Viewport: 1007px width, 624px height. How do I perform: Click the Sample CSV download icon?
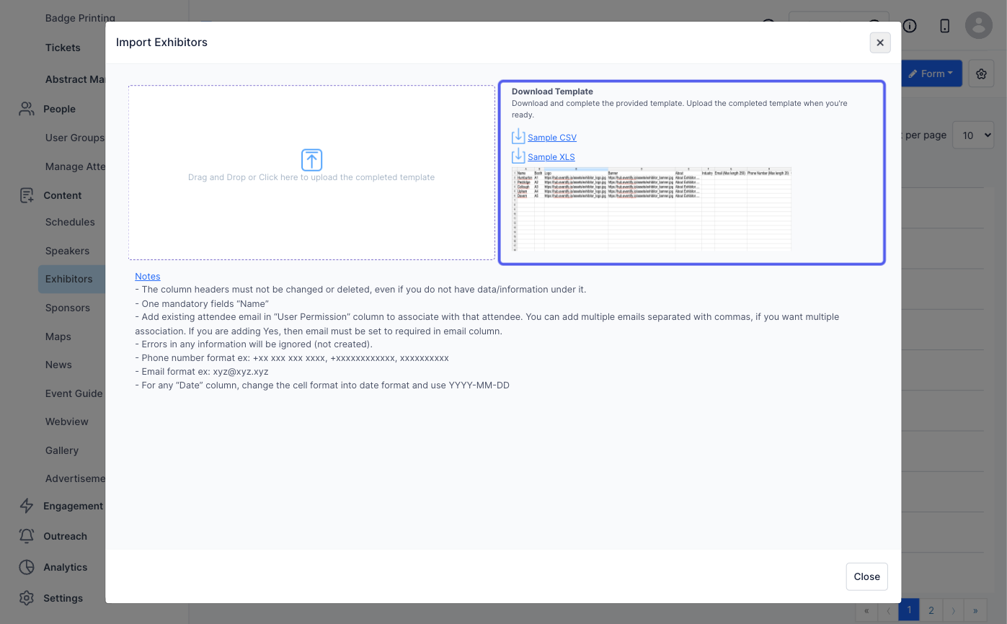click(x=518, y=136)
